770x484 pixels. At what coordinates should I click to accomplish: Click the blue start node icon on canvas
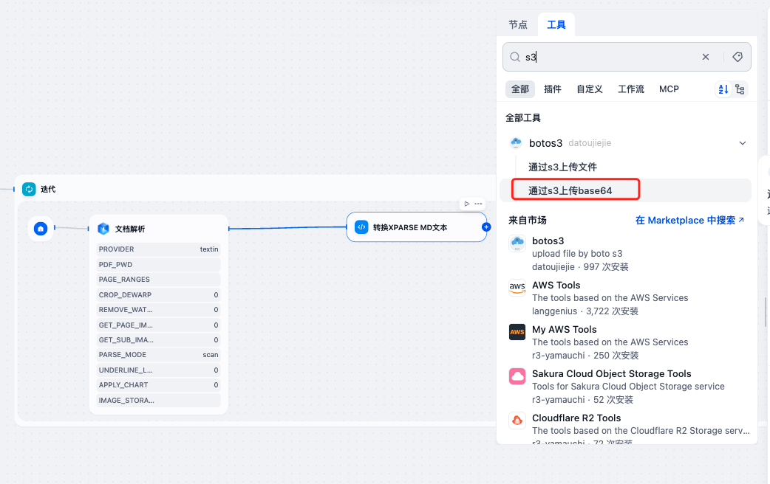(x=41, y=229)
